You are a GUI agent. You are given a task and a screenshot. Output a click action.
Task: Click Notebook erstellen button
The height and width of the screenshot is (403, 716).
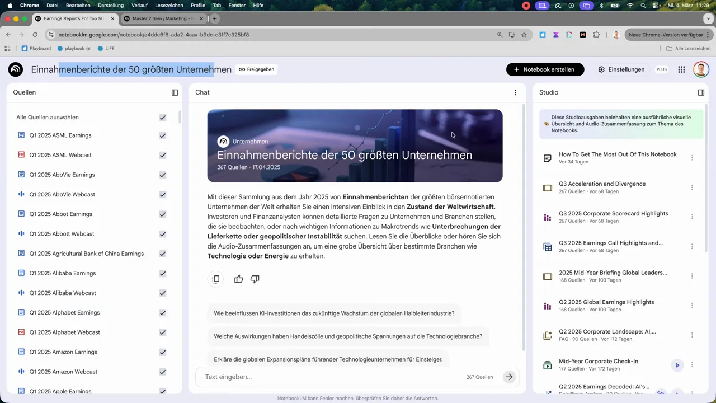click(x=545, y=69)
